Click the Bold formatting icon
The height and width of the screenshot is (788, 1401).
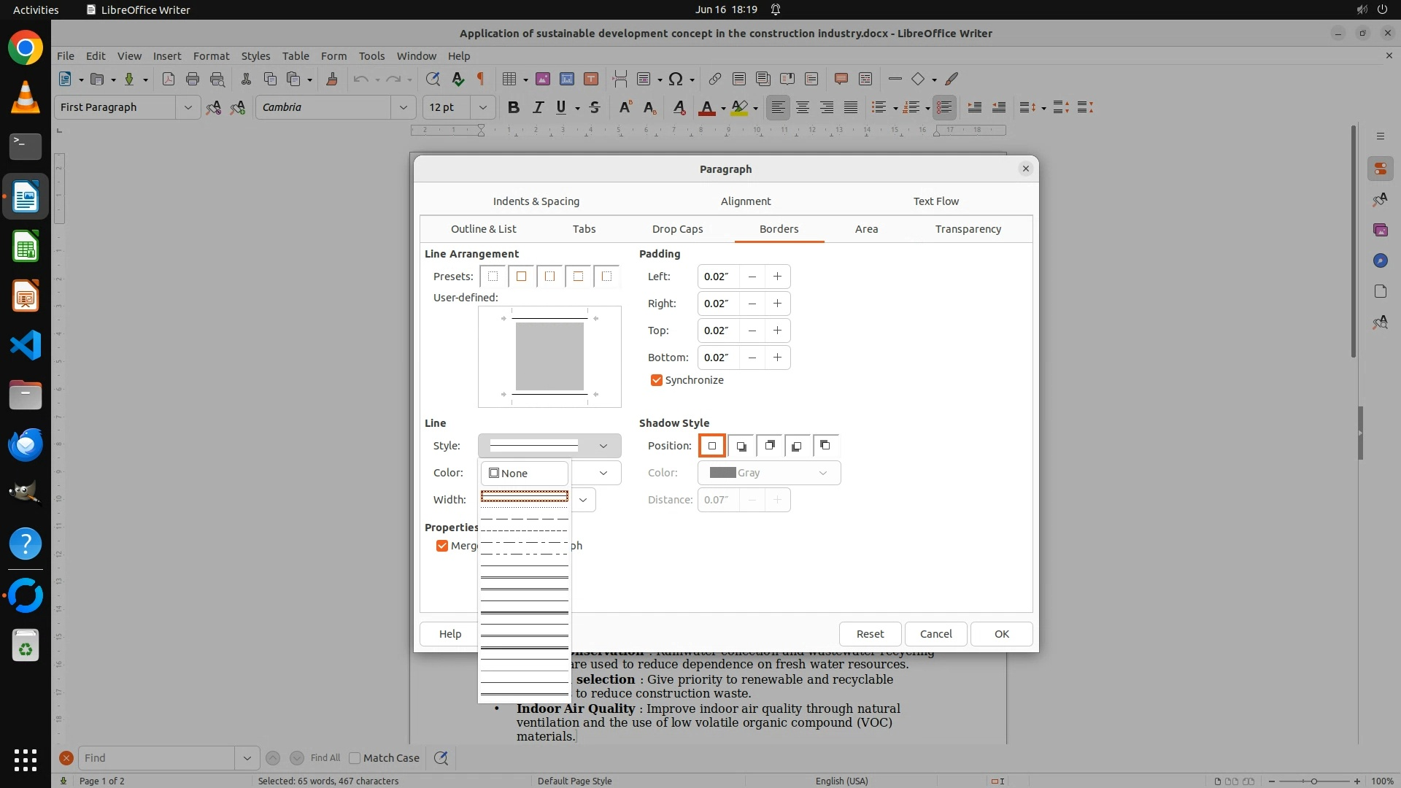click(x=513, y=107)
